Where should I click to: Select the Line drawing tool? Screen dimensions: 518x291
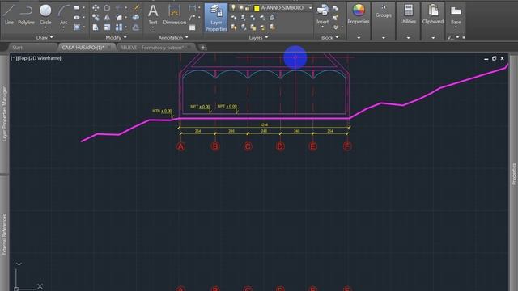9,15
